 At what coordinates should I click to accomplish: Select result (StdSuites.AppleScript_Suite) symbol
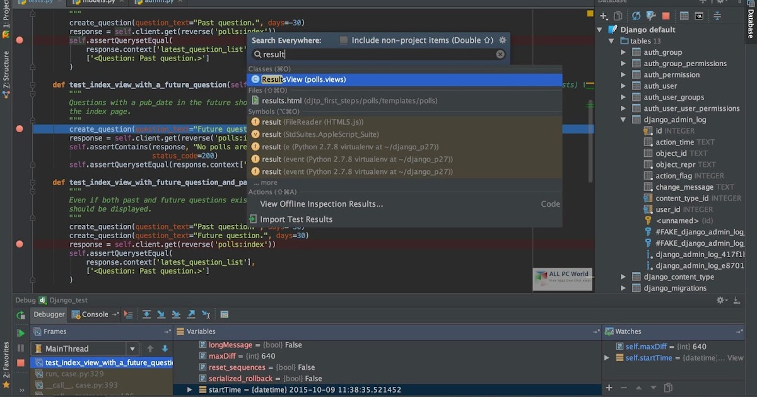[x=404, y=134]
